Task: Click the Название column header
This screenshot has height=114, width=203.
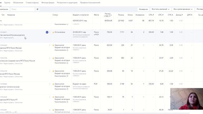Action: 11,15
